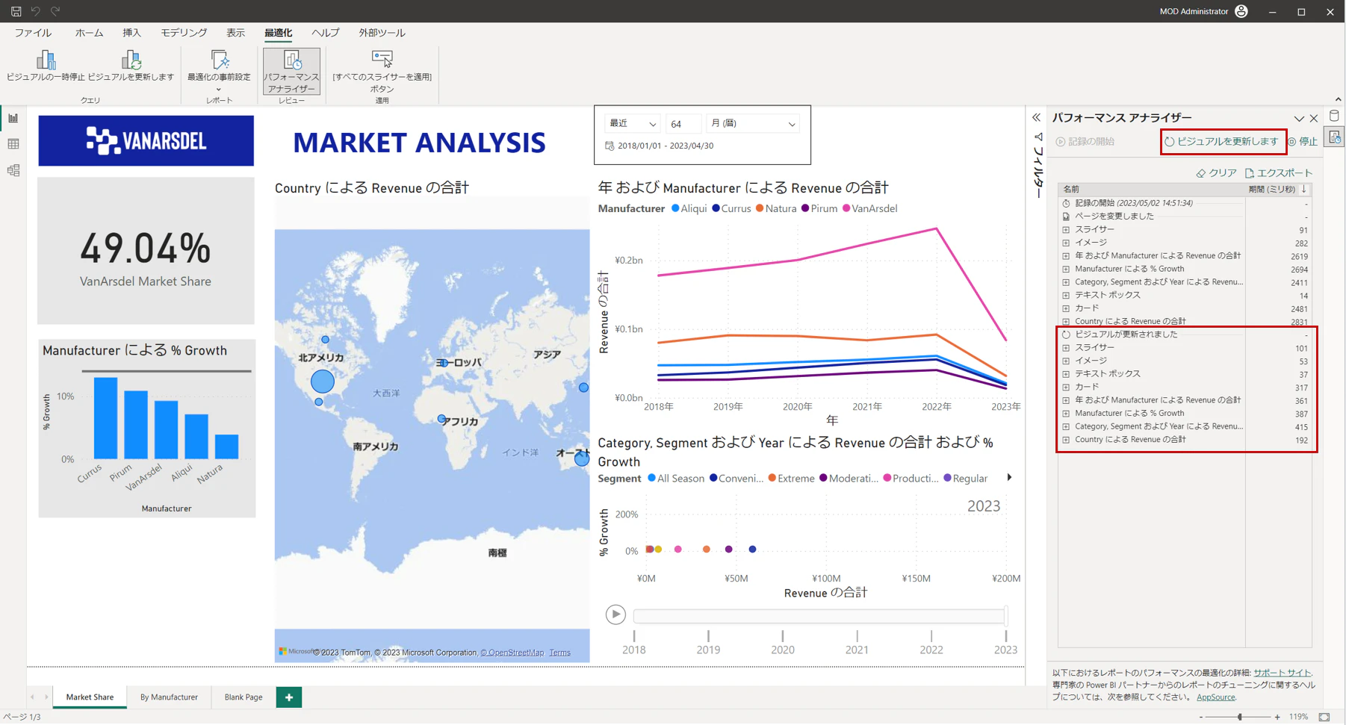Follow the AppSource link

pyautogui.click(x=1215, y=697)
